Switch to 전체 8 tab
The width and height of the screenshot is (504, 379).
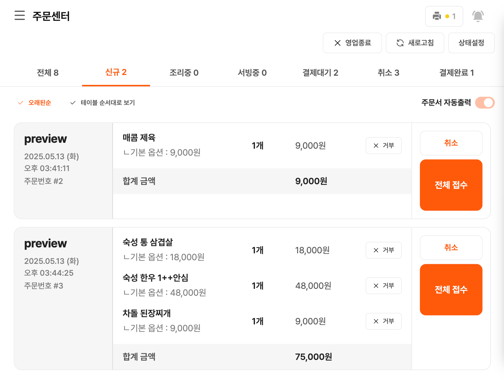(48, 73)
